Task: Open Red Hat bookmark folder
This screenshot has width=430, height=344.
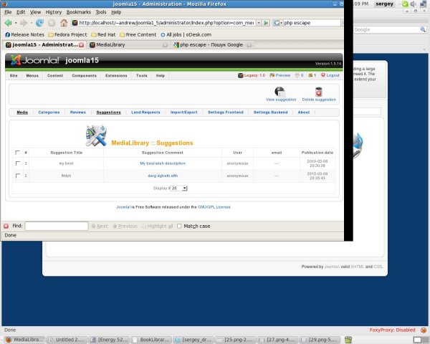Action: pos(103,34)
